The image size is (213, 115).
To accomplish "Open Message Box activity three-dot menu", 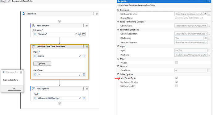I will click(x=84, y=88).
